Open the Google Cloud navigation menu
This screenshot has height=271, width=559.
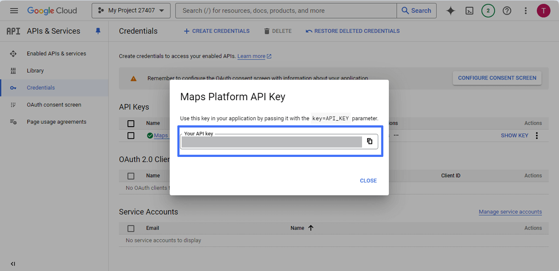(x=14, y=11)
